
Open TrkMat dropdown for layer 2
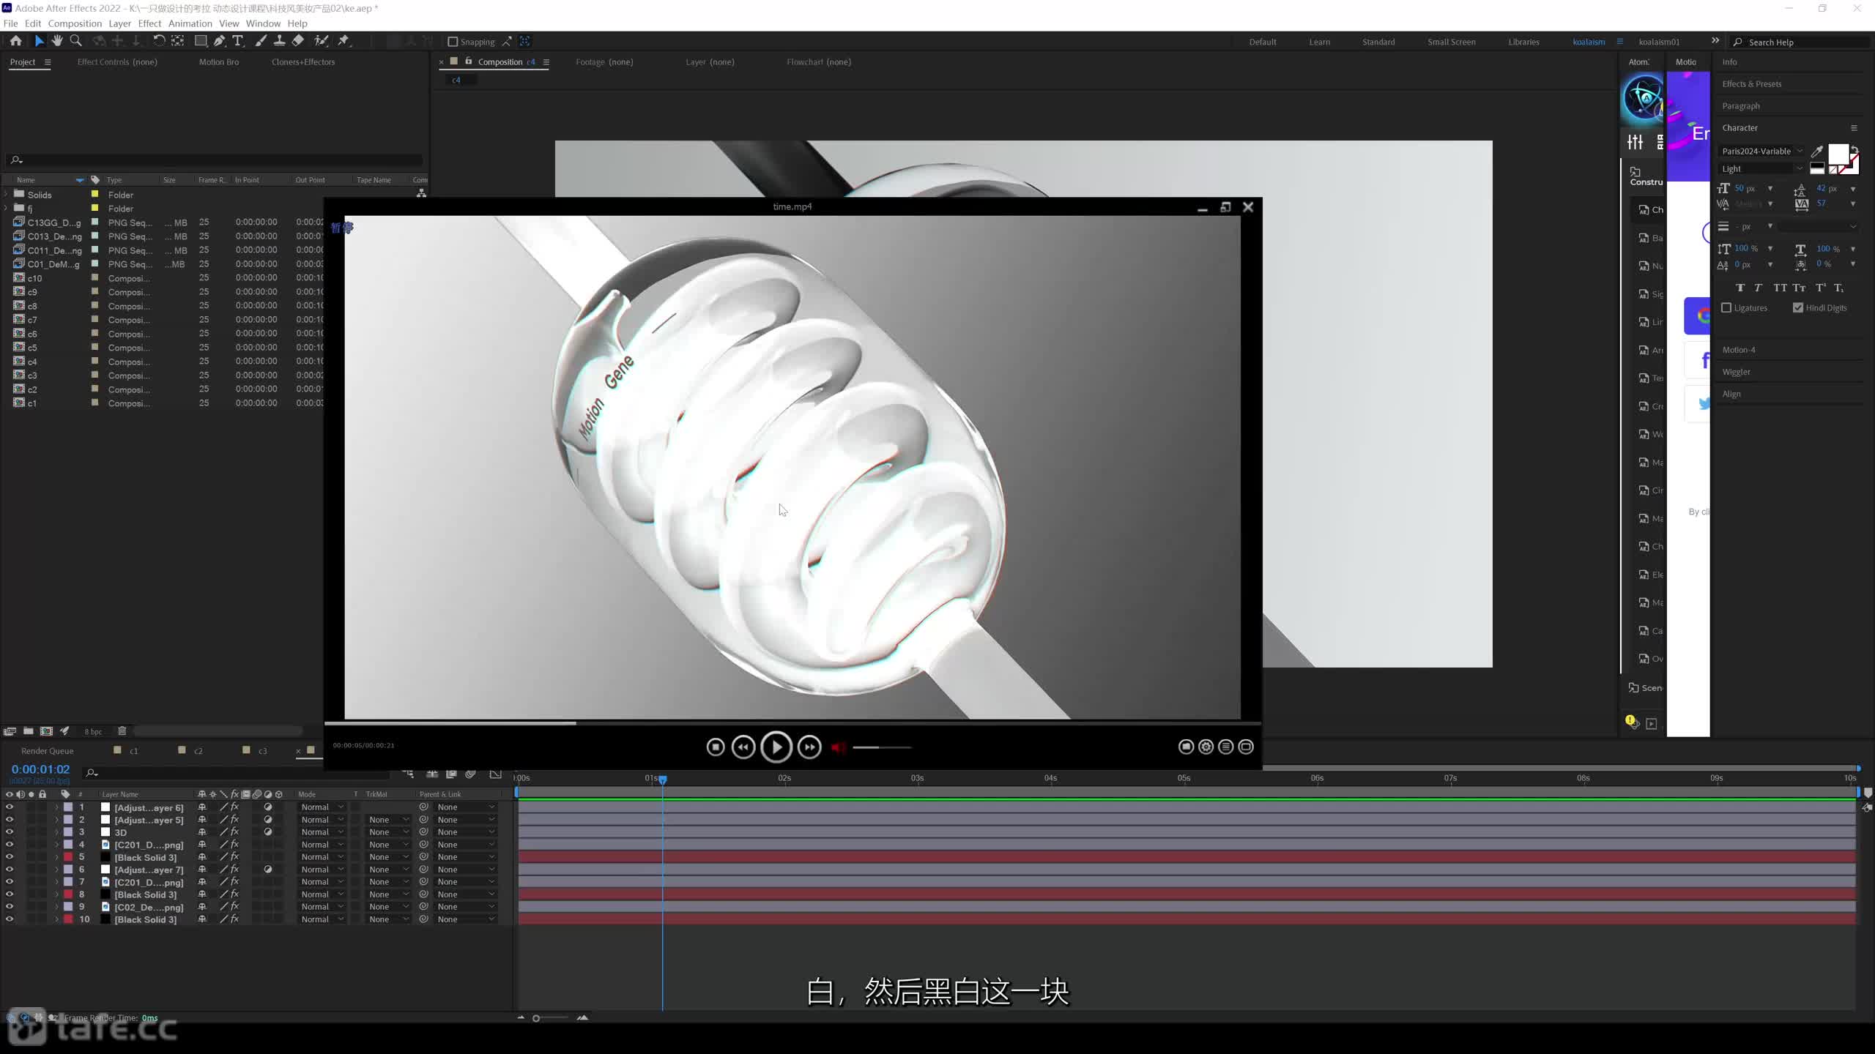click(x=388, y=820)
